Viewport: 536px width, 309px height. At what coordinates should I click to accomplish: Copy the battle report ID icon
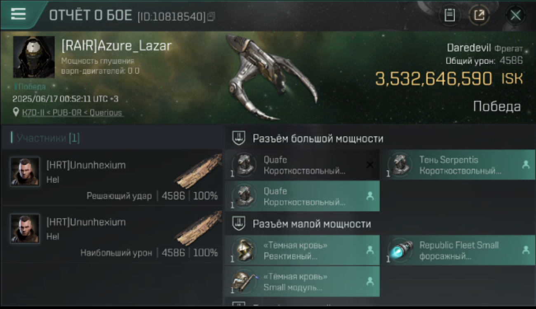pyautogui.click(x=211, y=16)
